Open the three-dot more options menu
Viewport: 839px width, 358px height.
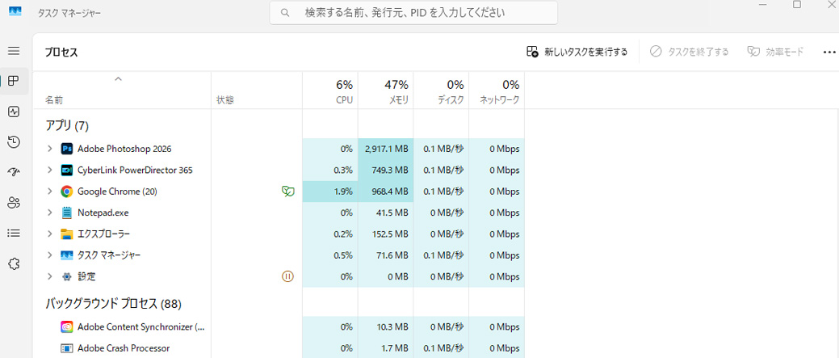829,52
